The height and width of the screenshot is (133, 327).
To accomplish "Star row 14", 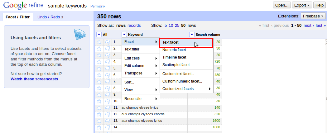I will pyautogui.click(x=99, y=127).
